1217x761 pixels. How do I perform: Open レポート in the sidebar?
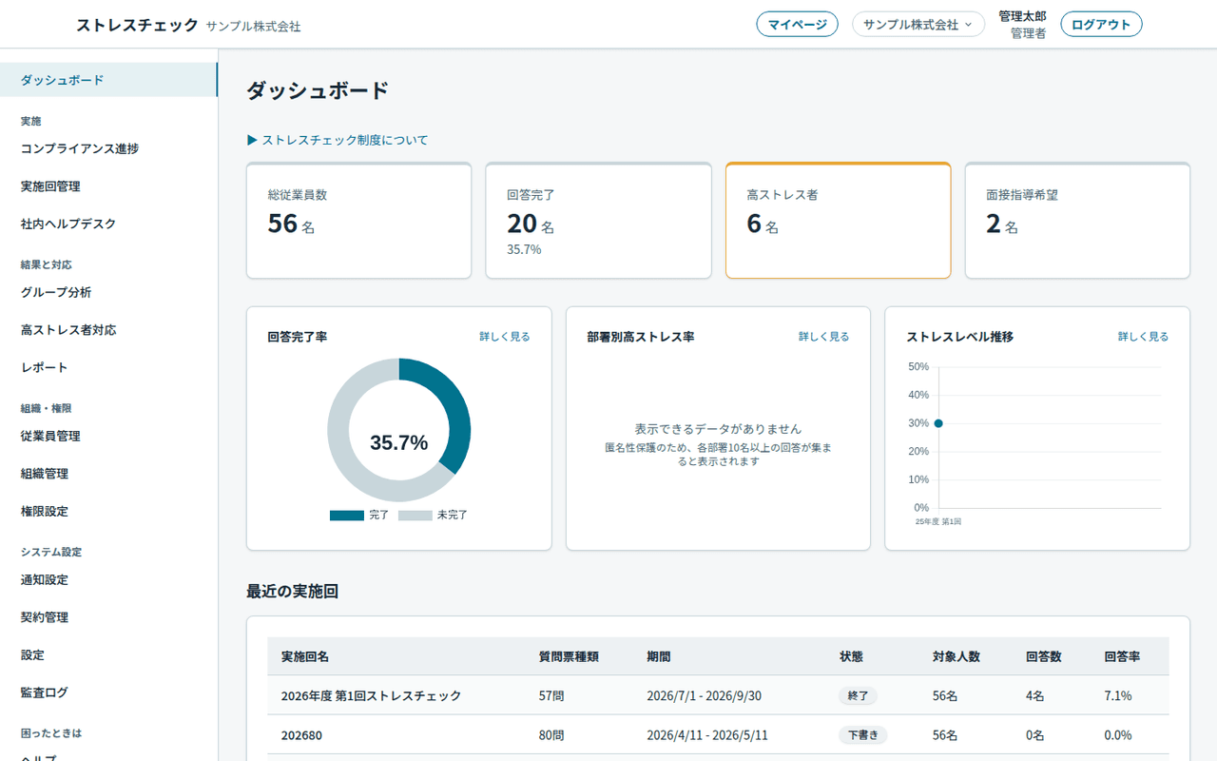click(x=108, y=367)
